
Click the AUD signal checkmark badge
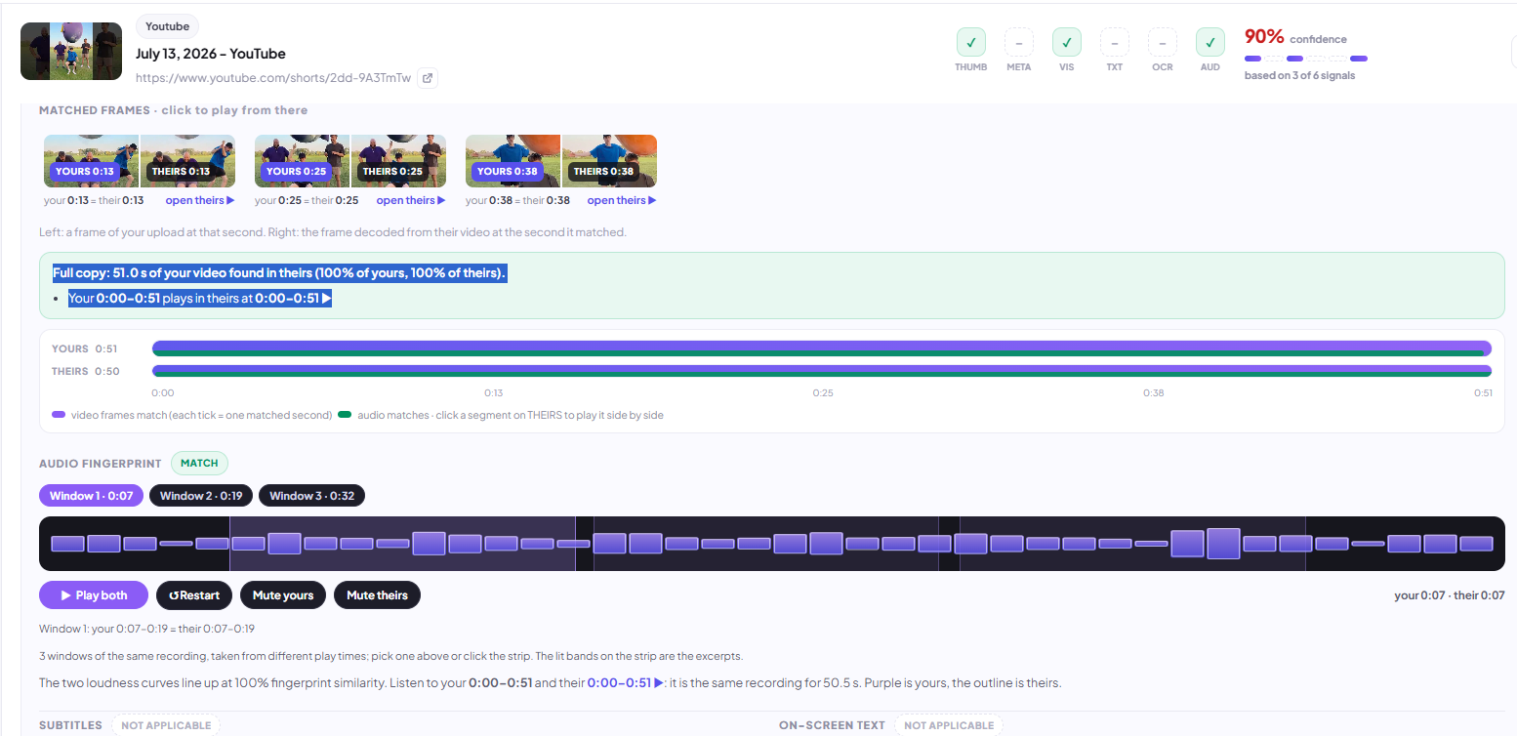pyautogui.click(x=1209, y=42)
